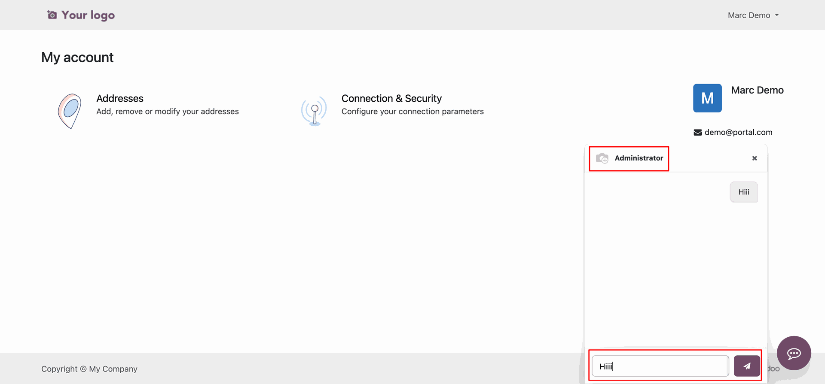825x384 pixels.
Task: Click the Marc Demo profile name
Action: coord(758,90)
